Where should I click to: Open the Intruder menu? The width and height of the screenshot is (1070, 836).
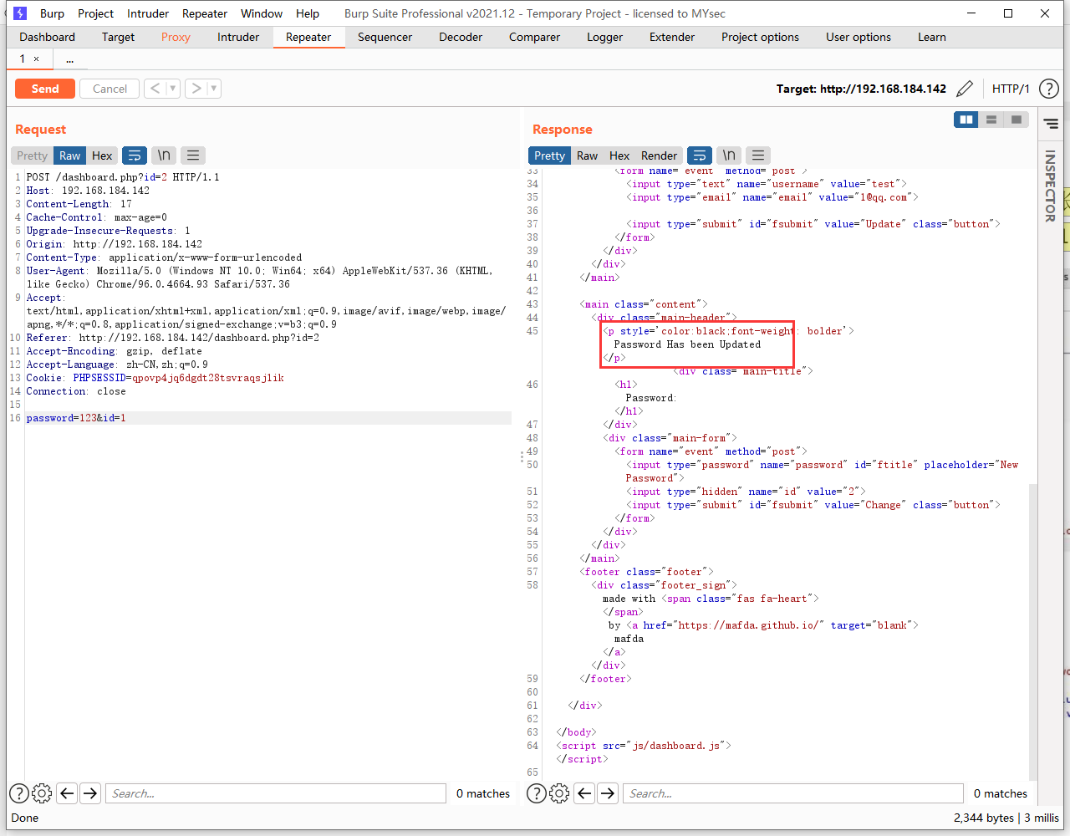[148, 13]
